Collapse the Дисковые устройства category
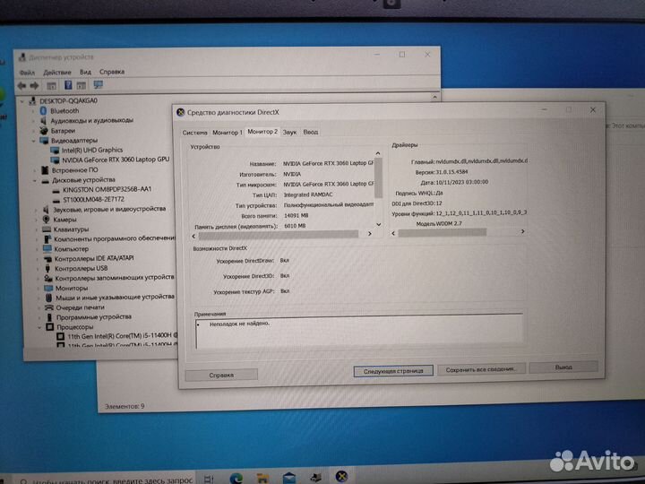This screenshot has height=484, width=645. [35, 180]
